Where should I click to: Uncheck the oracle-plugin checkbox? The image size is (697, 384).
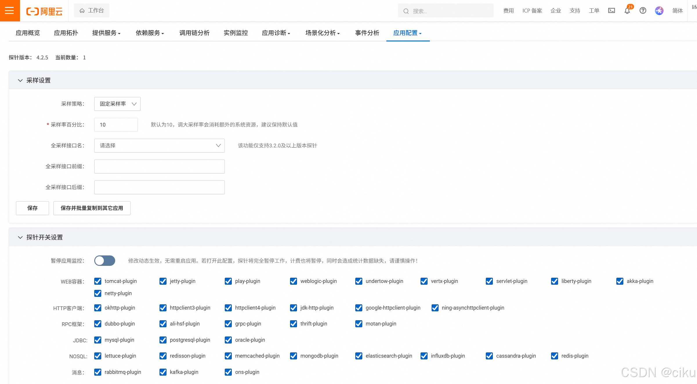point(228,340)
